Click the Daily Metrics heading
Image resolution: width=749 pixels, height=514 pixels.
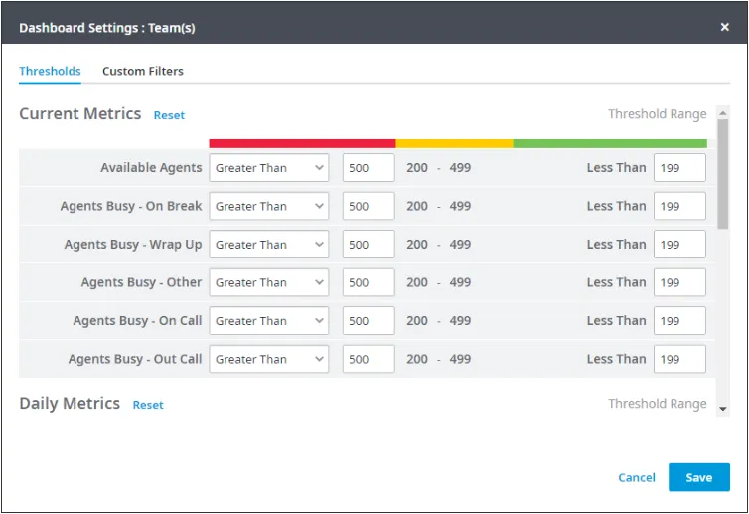[70, 403]
